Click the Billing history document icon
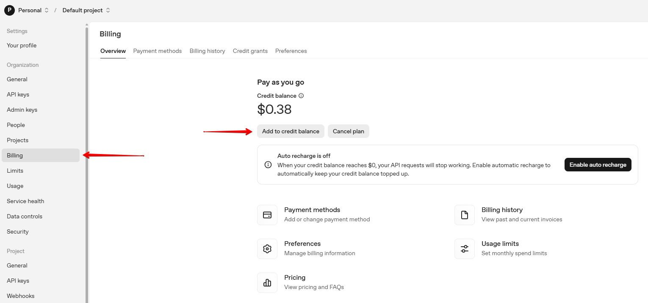Image resolution: width=648 pixels, height=303 pixels. click(465, 215)
